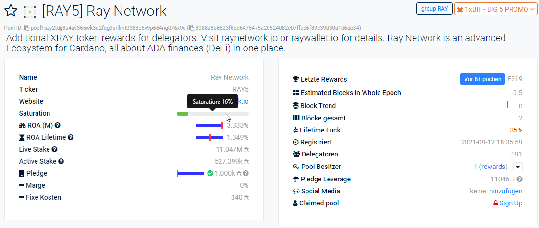Click the Ray Network pool logo
Image resolution: width=539 pixels, height=228 pixels.
pyautogui.click(x=30, y=12)
